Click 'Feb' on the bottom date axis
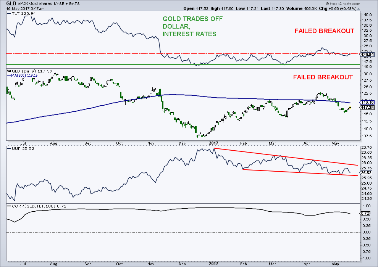 click(x=244, y=264)
